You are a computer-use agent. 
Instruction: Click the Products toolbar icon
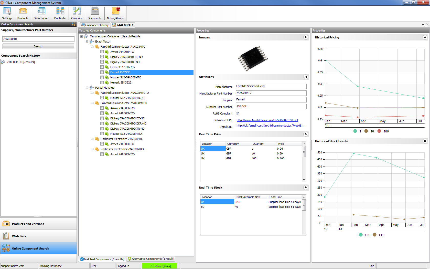[23, 13]
